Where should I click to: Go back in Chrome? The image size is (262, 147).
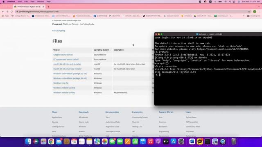click(x=3, y=11)
